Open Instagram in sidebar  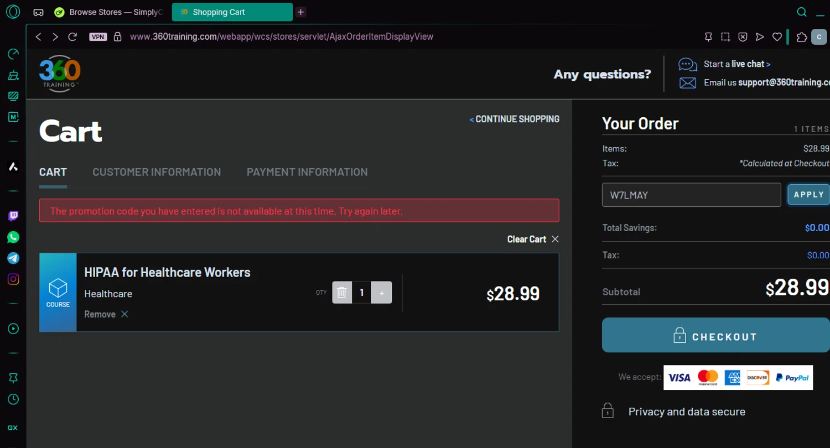pos(13,279)
